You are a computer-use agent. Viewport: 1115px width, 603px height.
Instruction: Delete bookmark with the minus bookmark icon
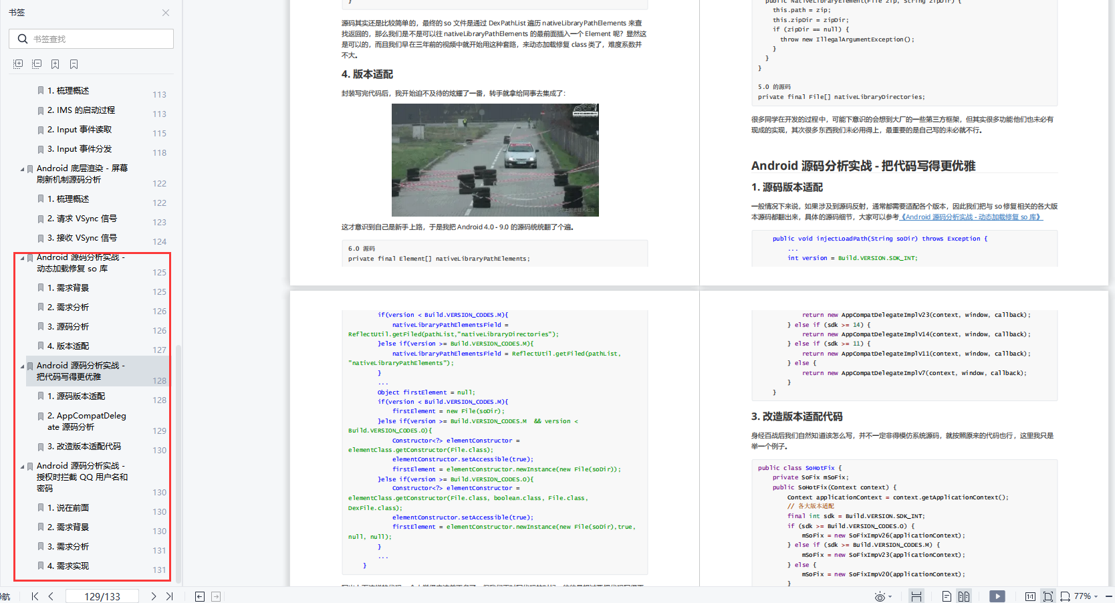tap(74, 64)
